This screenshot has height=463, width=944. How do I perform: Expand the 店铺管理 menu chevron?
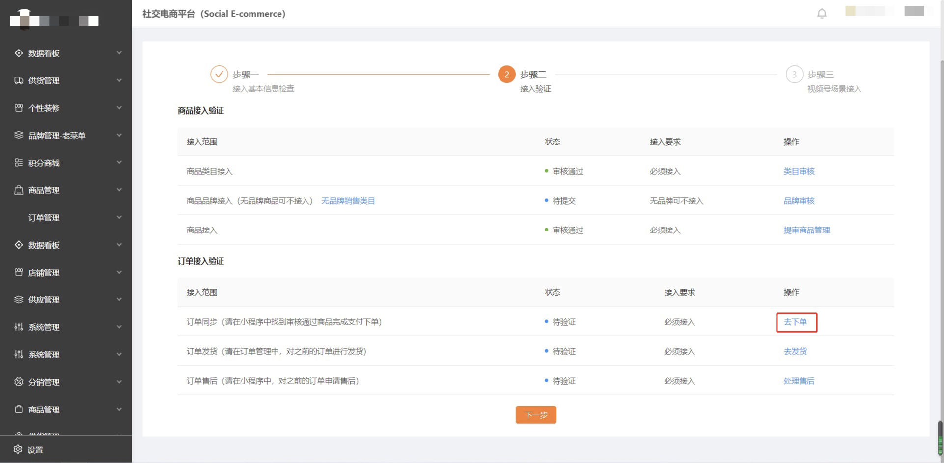[x=119, y=272]
